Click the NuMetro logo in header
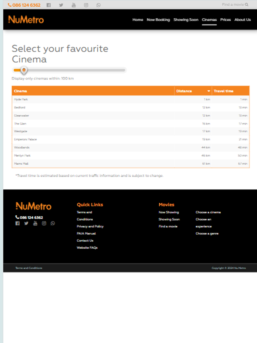 (x=26, y=20)
